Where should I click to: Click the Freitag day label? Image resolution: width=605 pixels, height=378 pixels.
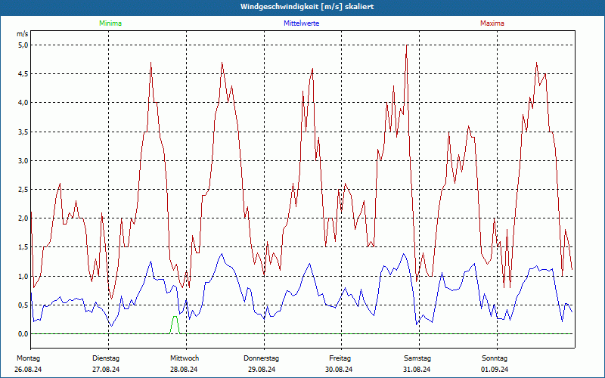[340, 358]
